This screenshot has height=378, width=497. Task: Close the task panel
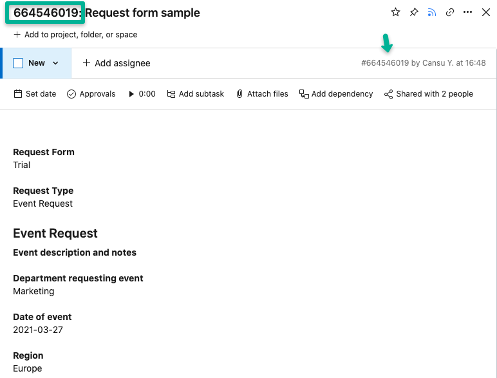click(x=486, y=12)
